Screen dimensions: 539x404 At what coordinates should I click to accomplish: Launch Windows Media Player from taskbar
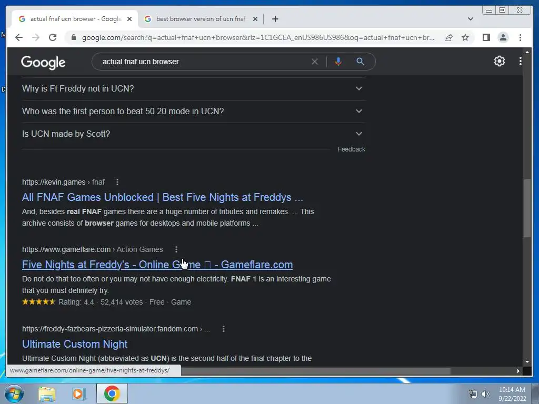(79, 393)
